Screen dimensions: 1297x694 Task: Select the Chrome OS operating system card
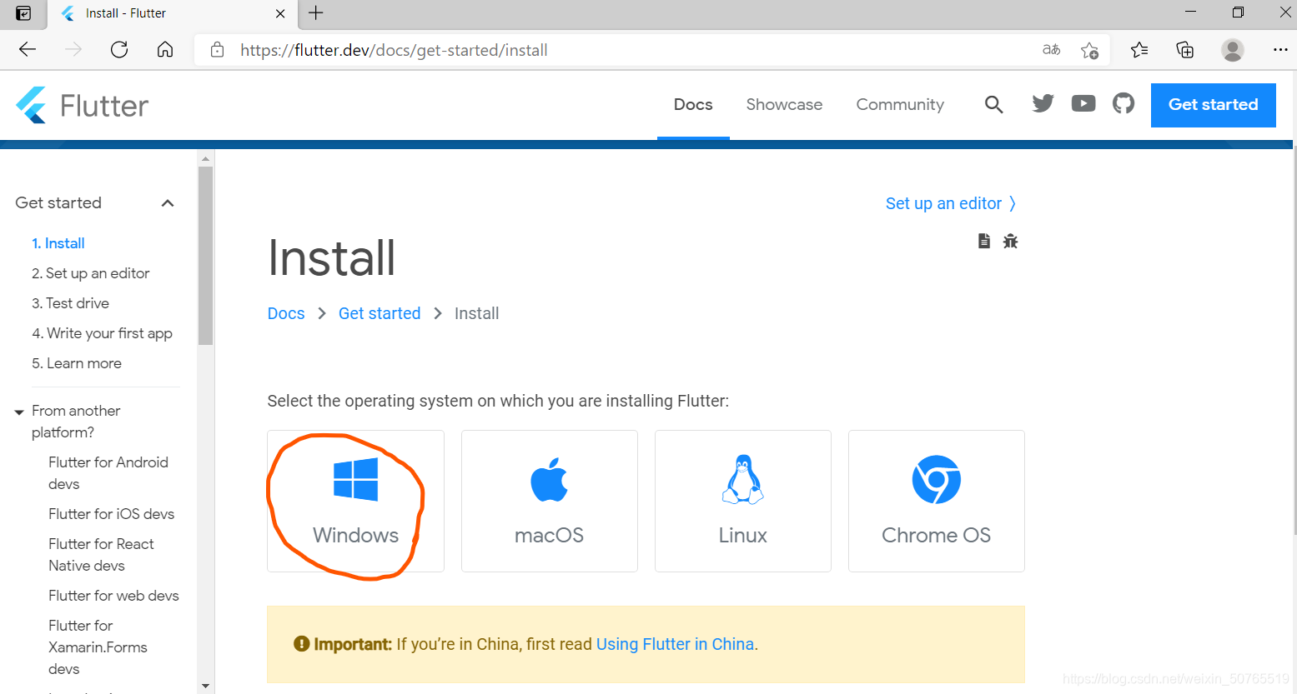936,501
